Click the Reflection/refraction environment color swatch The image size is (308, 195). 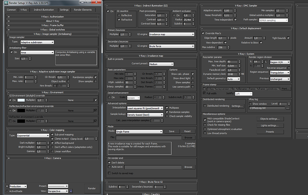click(21, 110)
